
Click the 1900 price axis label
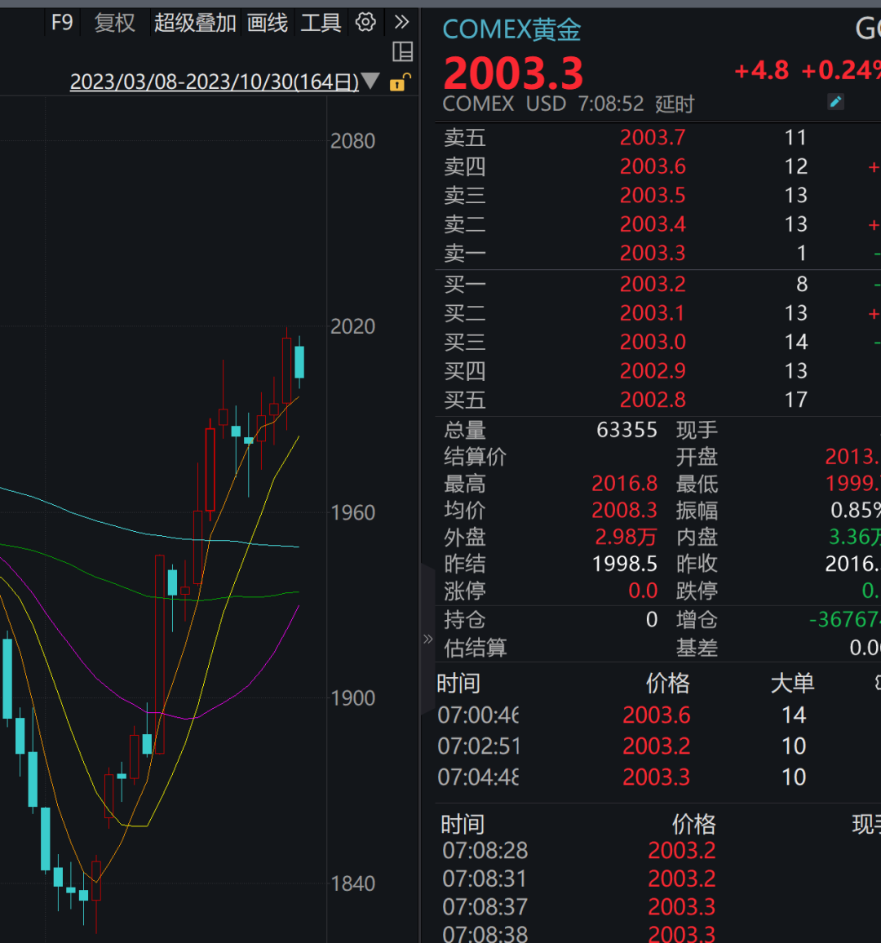click(x=353, y=698)
